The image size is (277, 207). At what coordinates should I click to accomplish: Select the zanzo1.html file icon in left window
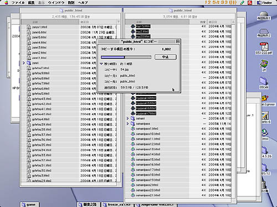pos(29,27)
